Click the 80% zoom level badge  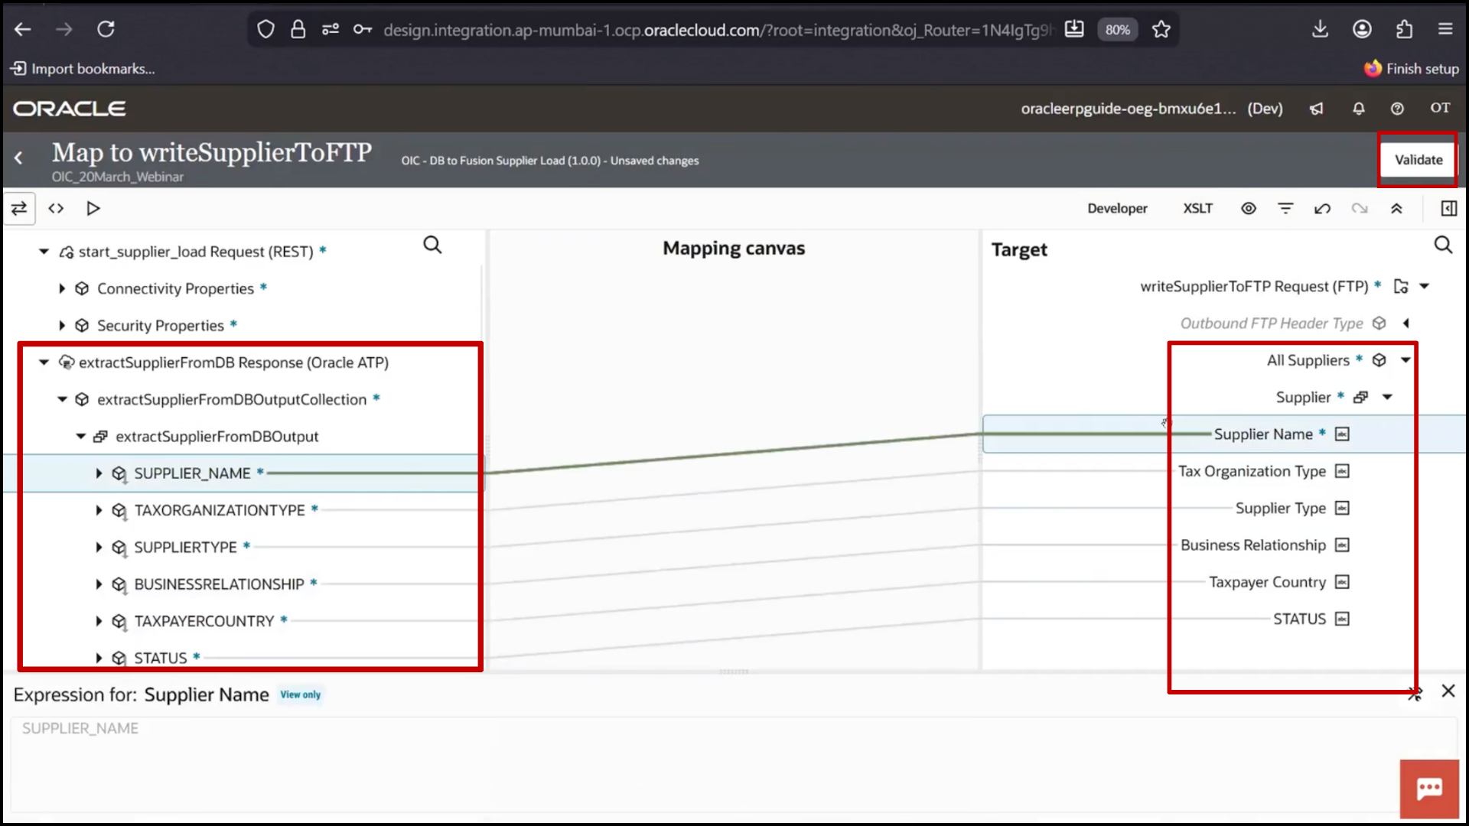click(x=1117, y=29)
